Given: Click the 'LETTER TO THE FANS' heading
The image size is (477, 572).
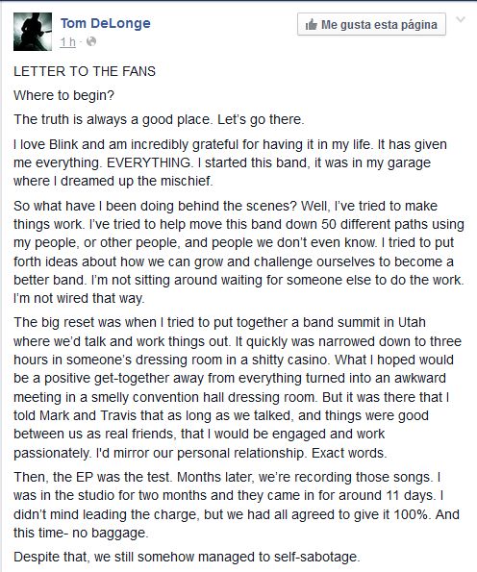Looking at the screenshot, I should pyautogui.click(x=85, y=71).
